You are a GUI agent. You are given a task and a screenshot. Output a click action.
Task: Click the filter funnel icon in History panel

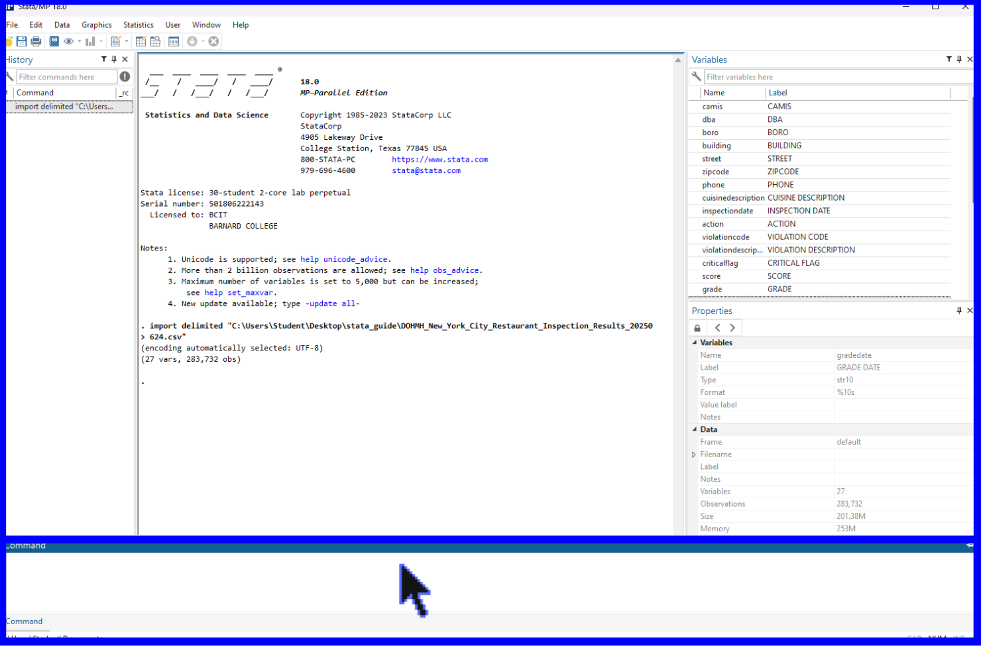coord(103,60)
